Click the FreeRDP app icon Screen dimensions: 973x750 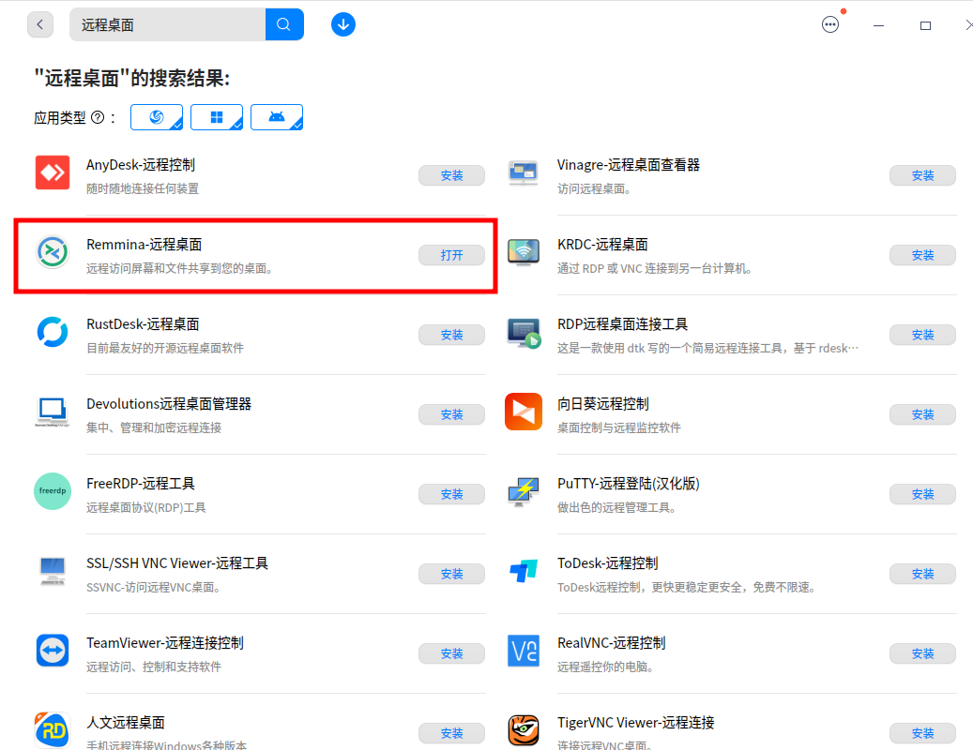[x=53, y=491]
